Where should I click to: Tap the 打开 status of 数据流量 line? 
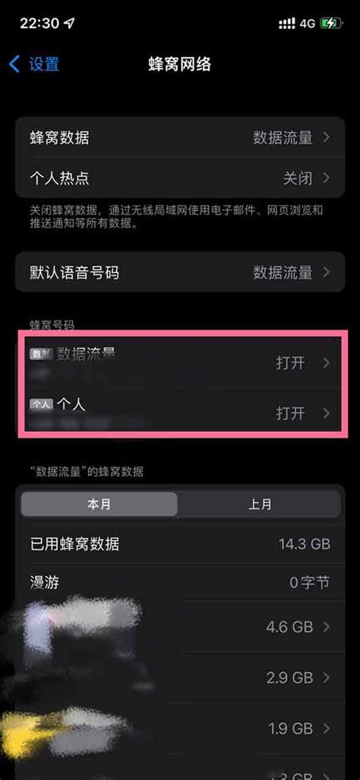290,363
